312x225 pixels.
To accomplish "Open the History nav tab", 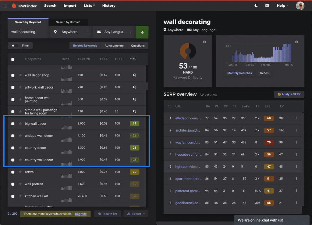I will coord(109,5).
